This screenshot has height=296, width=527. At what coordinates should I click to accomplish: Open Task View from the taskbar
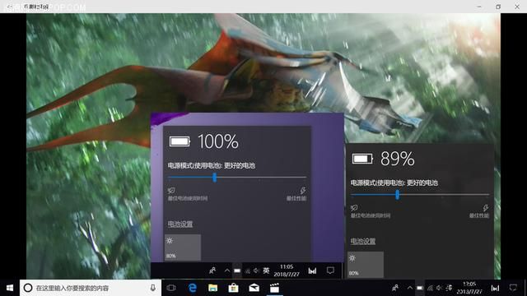(170, 288)
